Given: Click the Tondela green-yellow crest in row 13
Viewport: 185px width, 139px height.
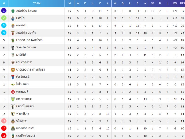Looking at the screenshot, I should [13, 99].
